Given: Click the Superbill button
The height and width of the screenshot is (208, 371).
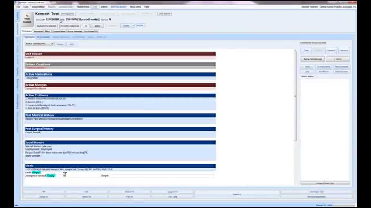Looking at the screenshot, I should (331, 50).
